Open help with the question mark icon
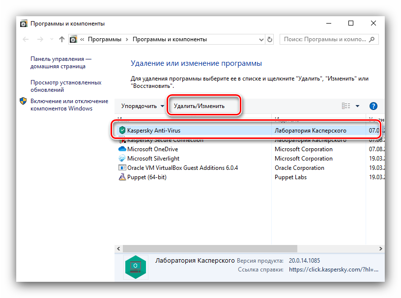The image size is (401, 298). tap(373, 106)
